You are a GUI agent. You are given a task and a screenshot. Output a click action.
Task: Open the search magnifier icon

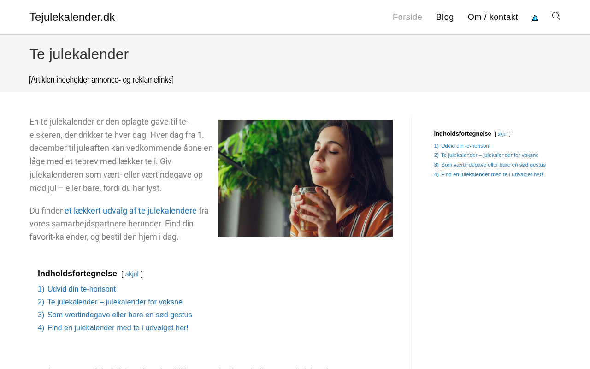coord(556,17)
